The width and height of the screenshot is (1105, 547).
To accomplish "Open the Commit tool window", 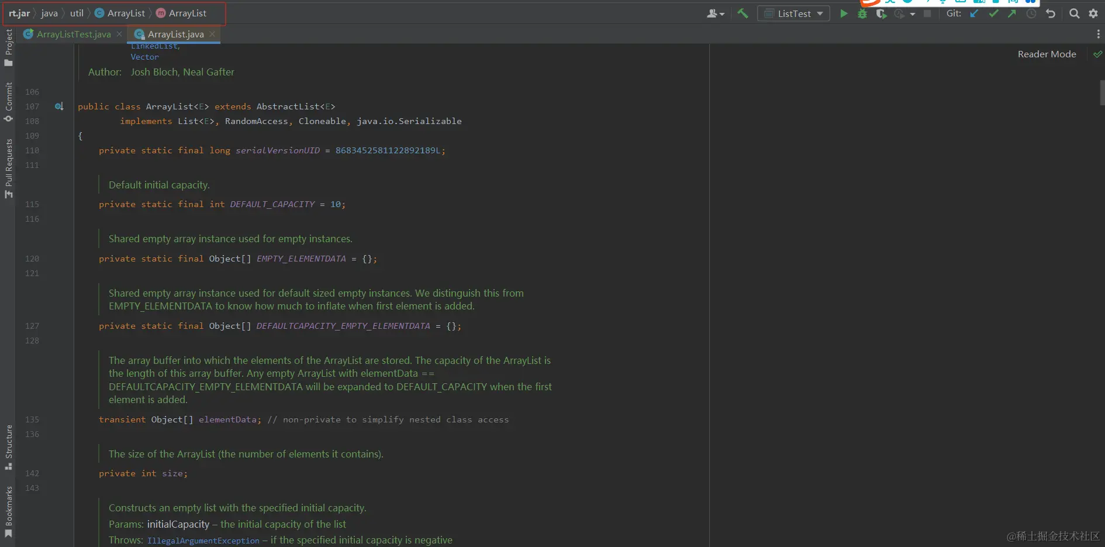I will point(9,102).
